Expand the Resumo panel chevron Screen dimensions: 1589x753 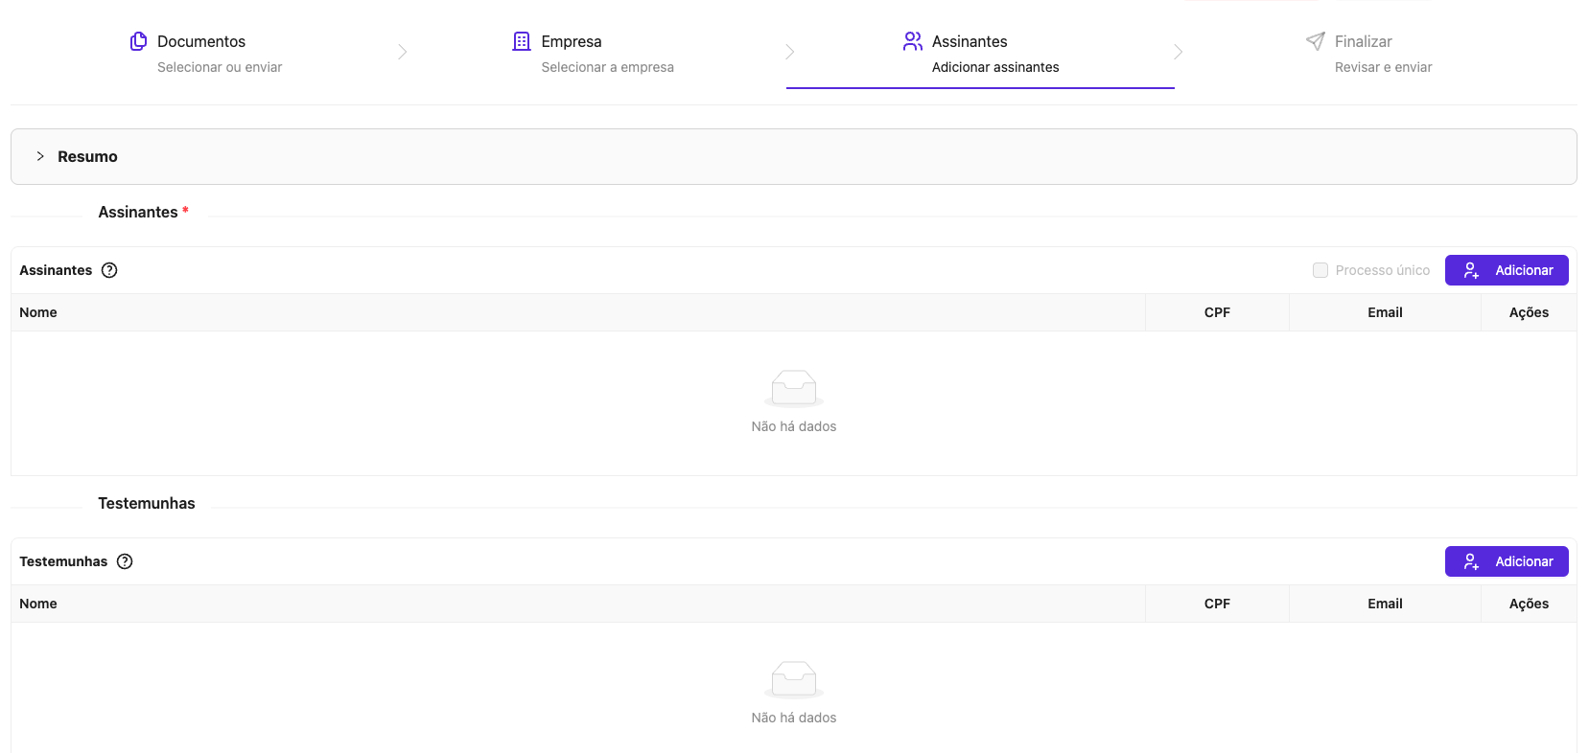tap(40, 156)
